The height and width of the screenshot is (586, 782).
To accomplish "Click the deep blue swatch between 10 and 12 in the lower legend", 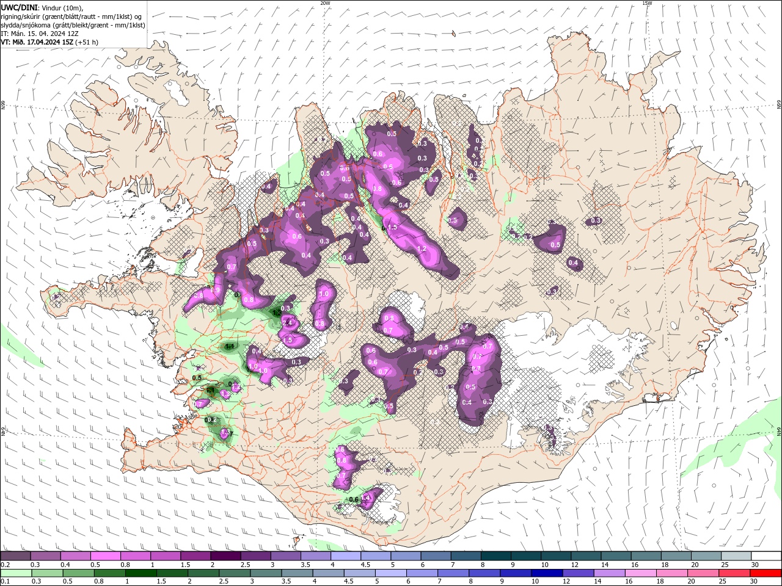I will pyautogui.click(x=547, y=573).
